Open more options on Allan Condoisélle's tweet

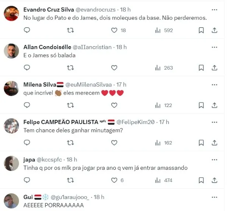tap(214, 47)
